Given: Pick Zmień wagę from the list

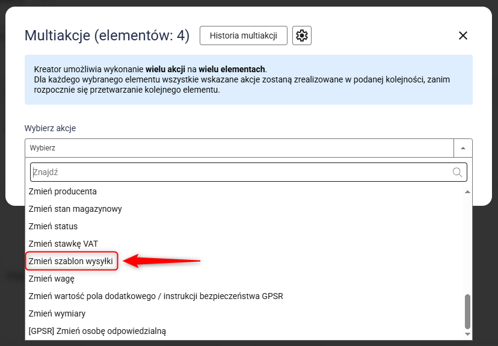Looking at the screenshot, I should (51, 279).
